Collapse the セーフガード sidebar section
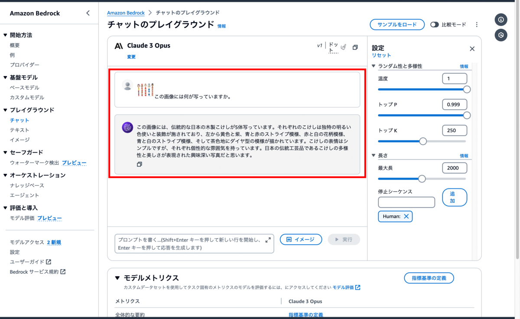The image size is (520, 319). [5, 152]
